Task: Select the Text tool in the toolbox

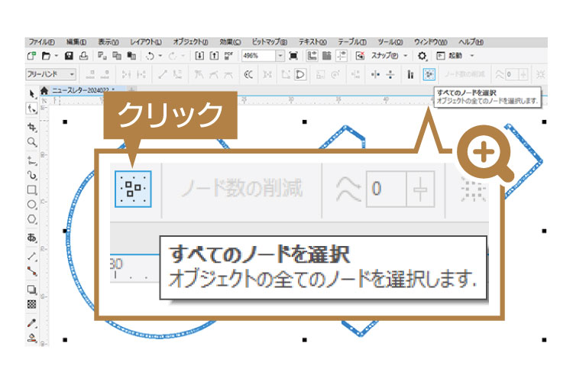Action: coord(31,238)
